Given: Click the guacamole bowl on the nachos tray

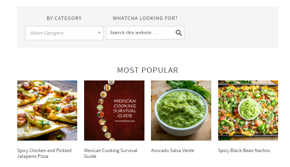Looking at the screenshot, I should (x=249, y=108).
